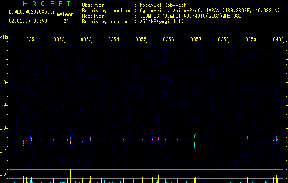Click the 0357 time marker

click(196, 39)
